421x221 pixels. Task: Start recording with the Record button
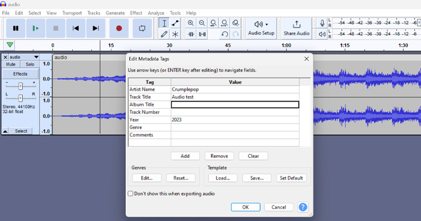pyautogui.click(x=119, y=28)
